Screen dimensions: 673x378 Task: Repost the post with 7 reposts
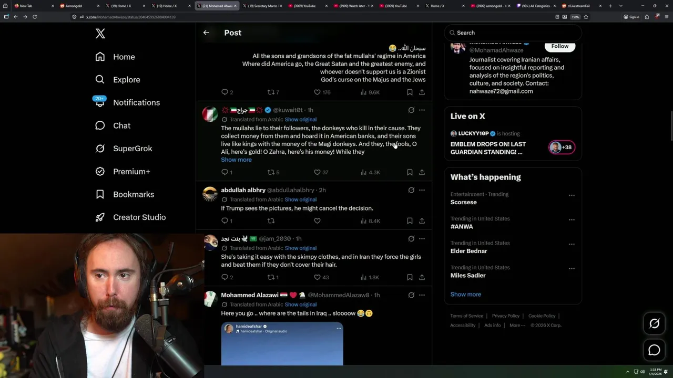coord(273,92)
